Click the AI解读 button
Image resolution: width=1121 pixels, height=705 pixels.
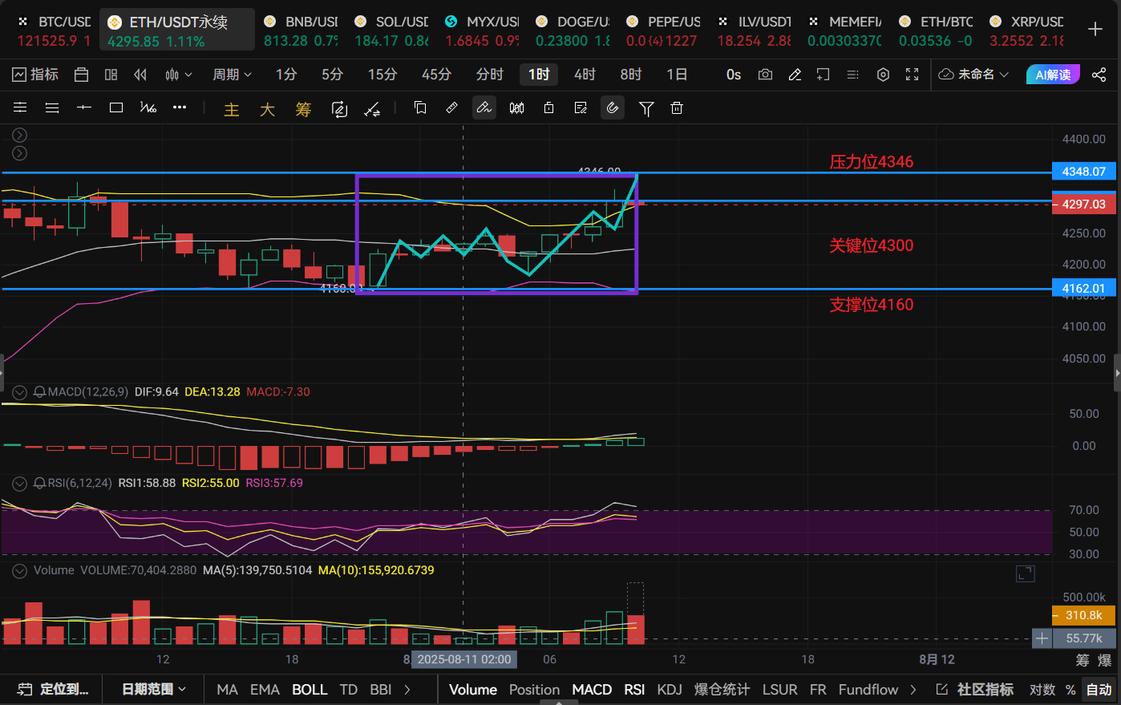click(1053, 75)
